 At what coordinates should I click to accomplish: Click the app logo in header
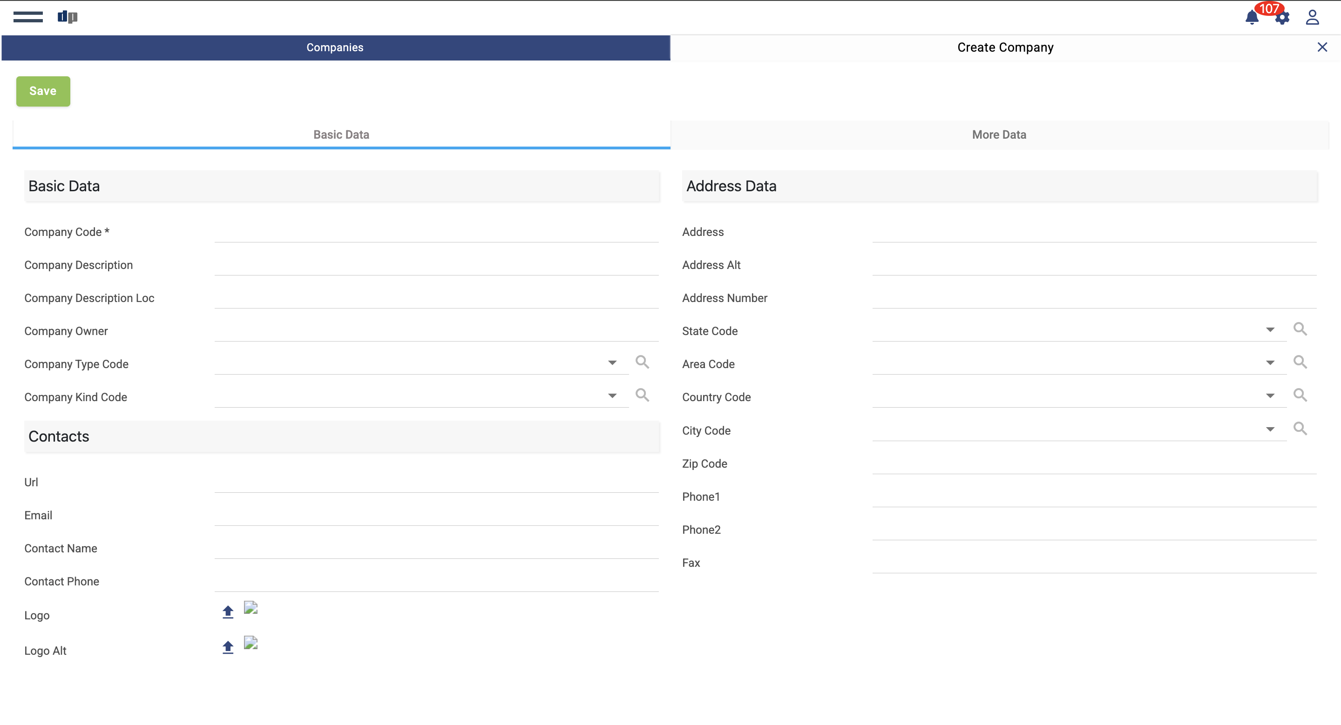point(67,17)
